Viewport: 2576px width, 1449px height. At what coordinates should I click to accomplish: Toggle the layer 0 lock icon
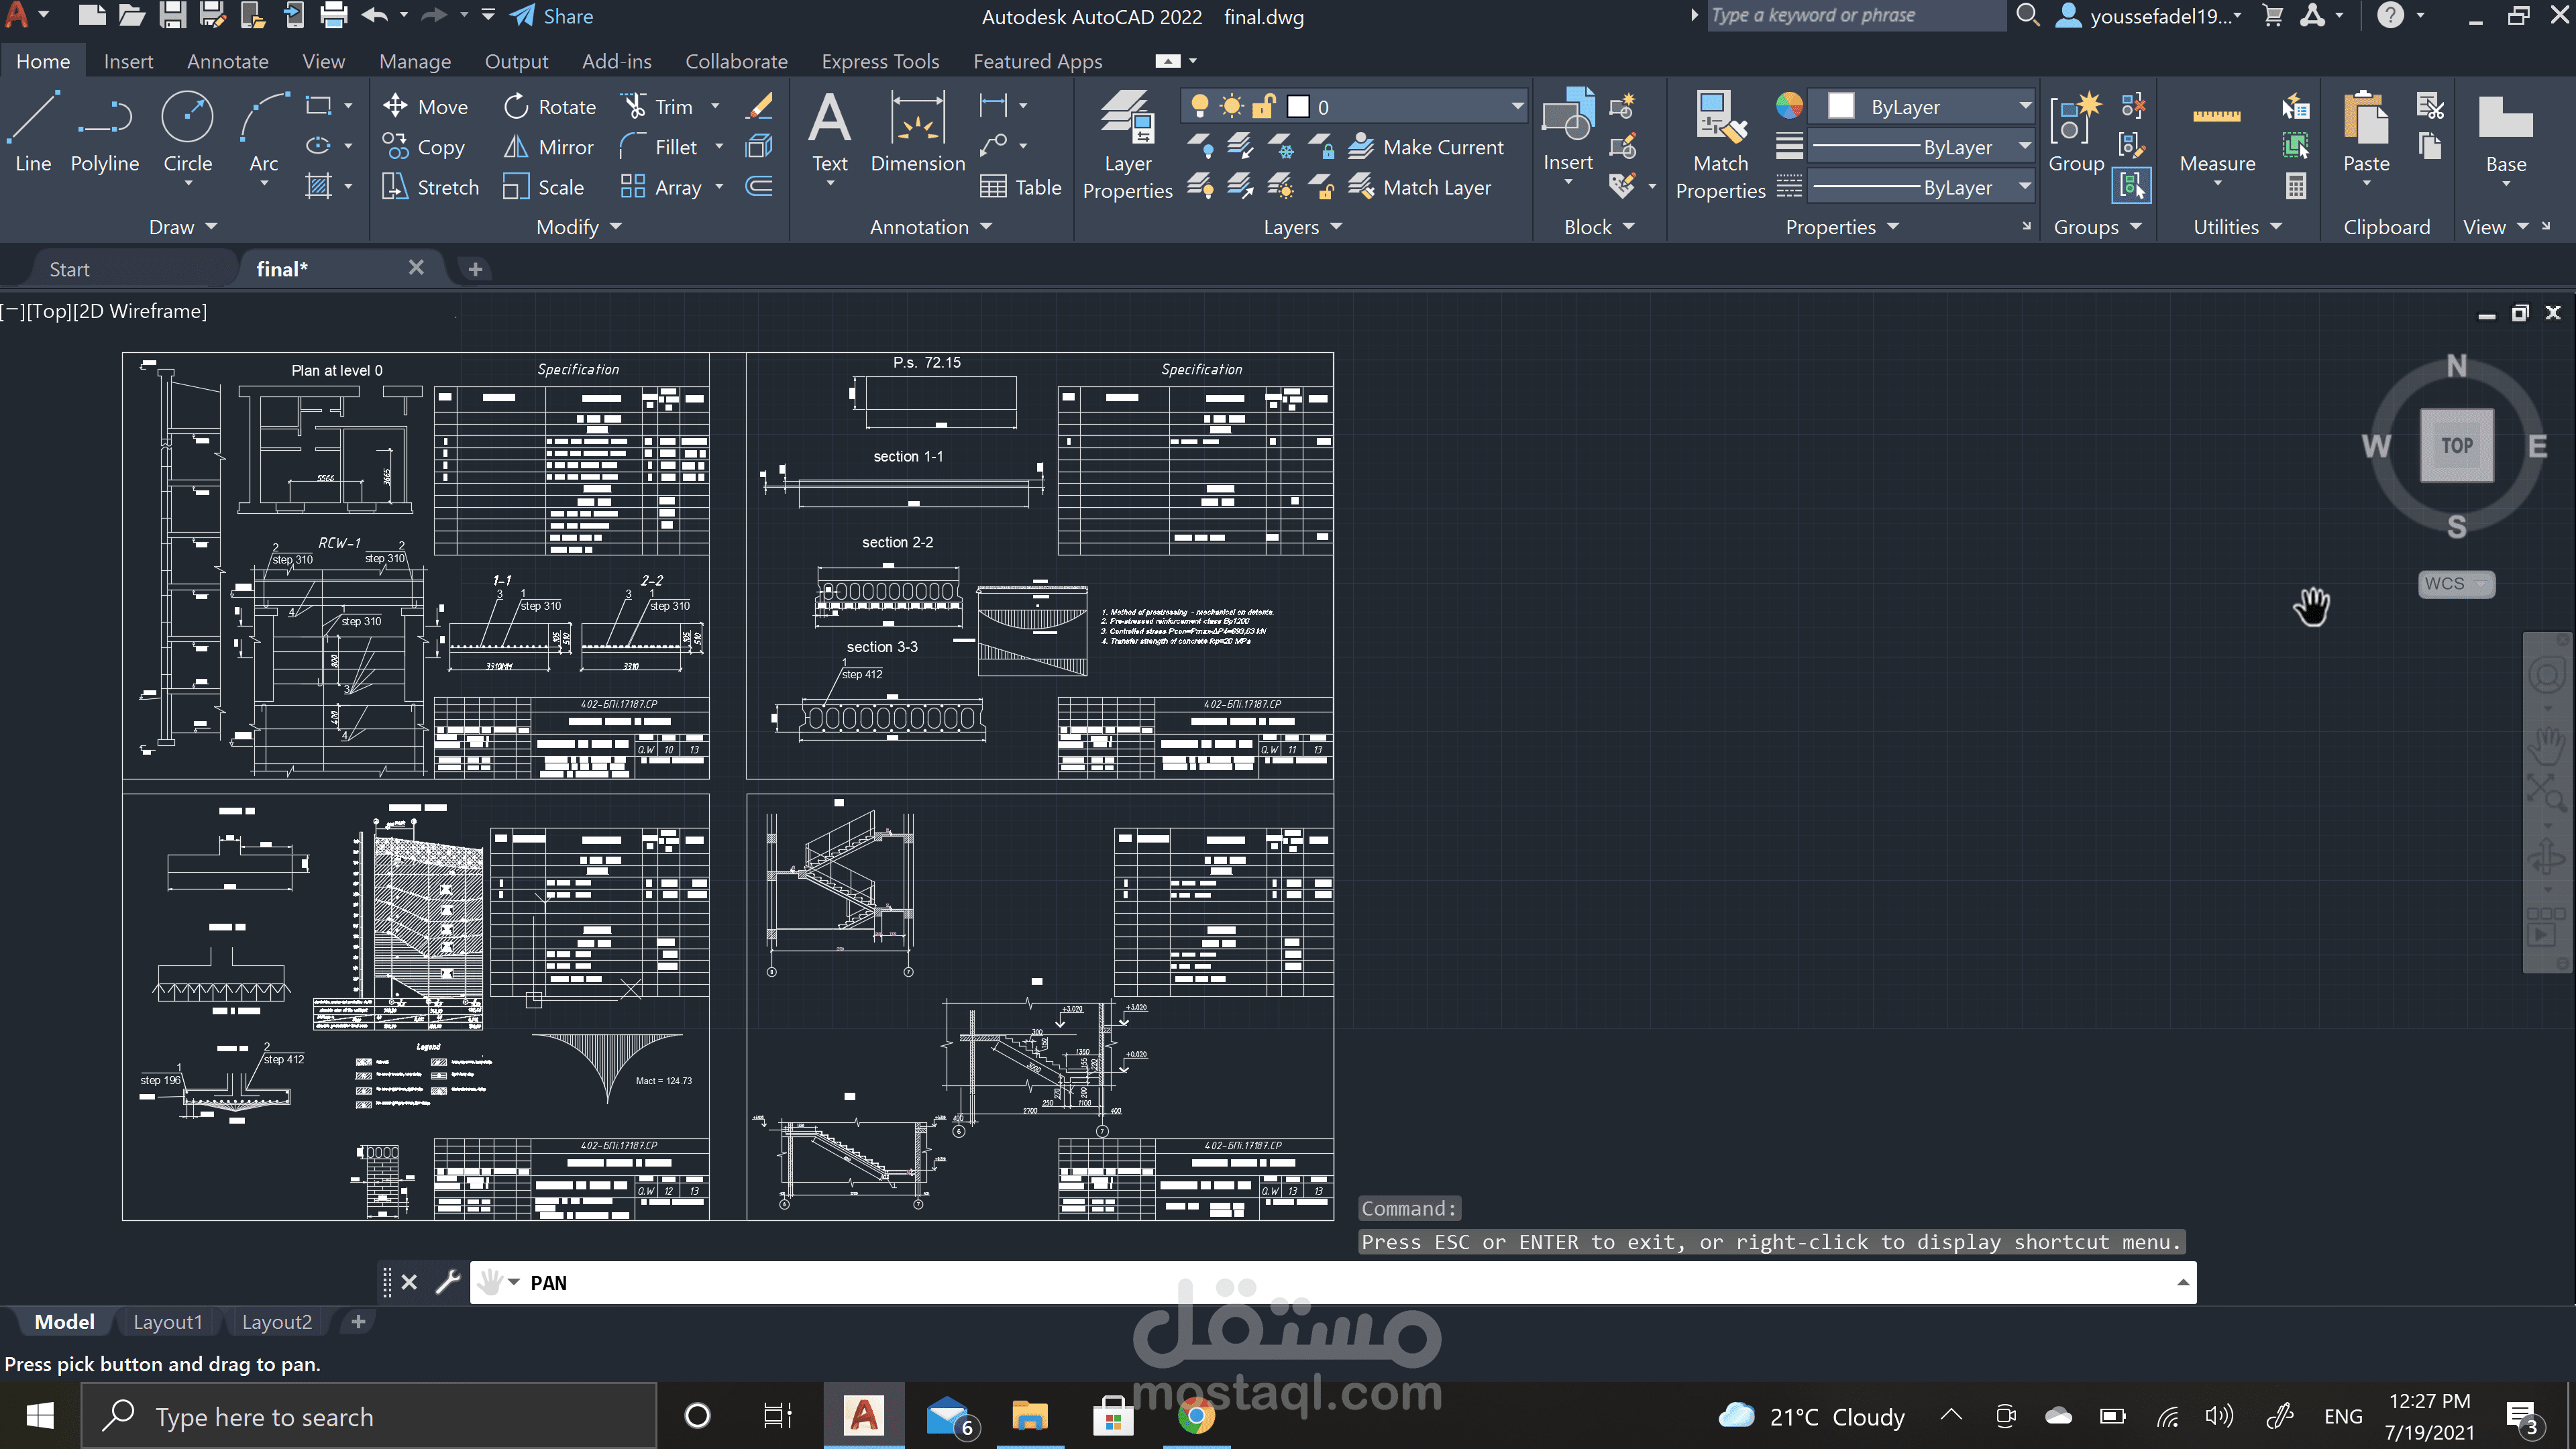(x=1264, y=106)
